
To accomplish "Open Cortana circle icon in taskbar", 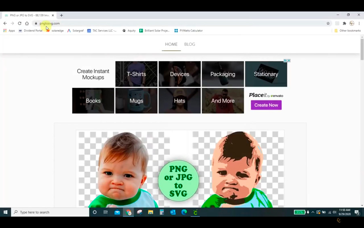I will click(95, 212).
